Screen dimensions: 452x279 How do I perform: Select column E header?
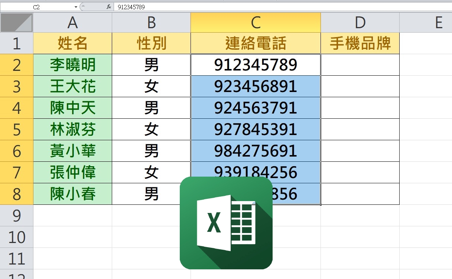pyautogui.click(x=426, y=23)
